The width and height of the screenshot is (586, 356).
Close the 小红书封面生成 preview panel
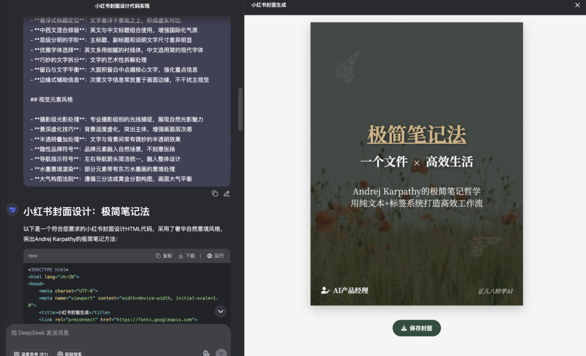tap(577, 5)
